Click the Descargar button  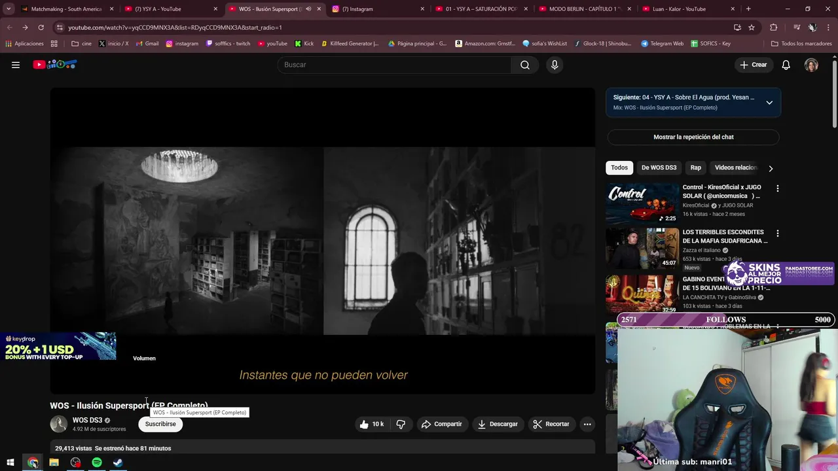pos(498,424)
